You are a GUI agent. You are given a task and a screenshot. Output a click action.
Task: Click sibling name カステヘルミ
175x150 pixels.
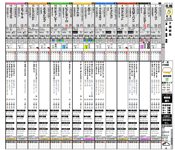click(69, 69)
